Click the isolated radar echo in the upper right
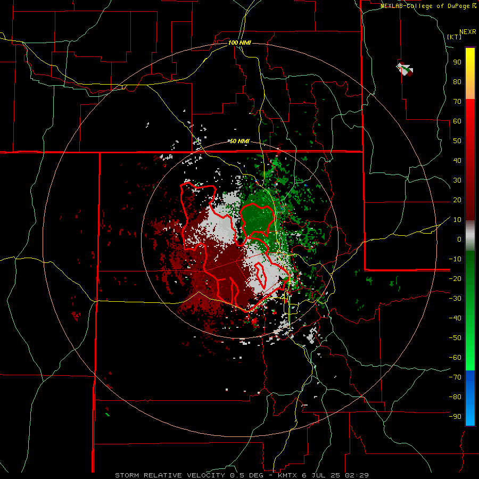The image size is (479, 479). 405,69
